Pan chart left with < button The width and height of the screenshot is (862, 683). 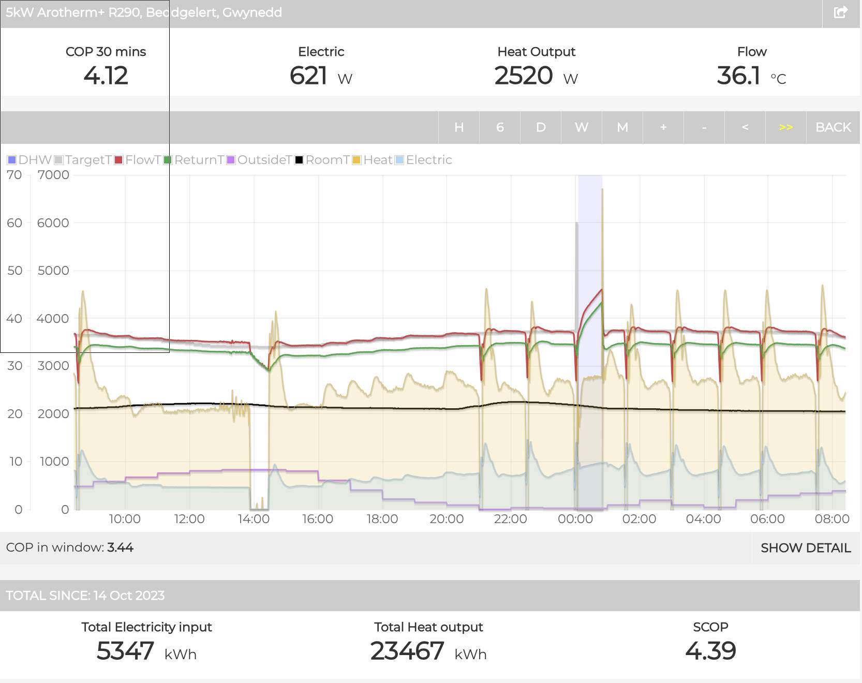[745, 127]
